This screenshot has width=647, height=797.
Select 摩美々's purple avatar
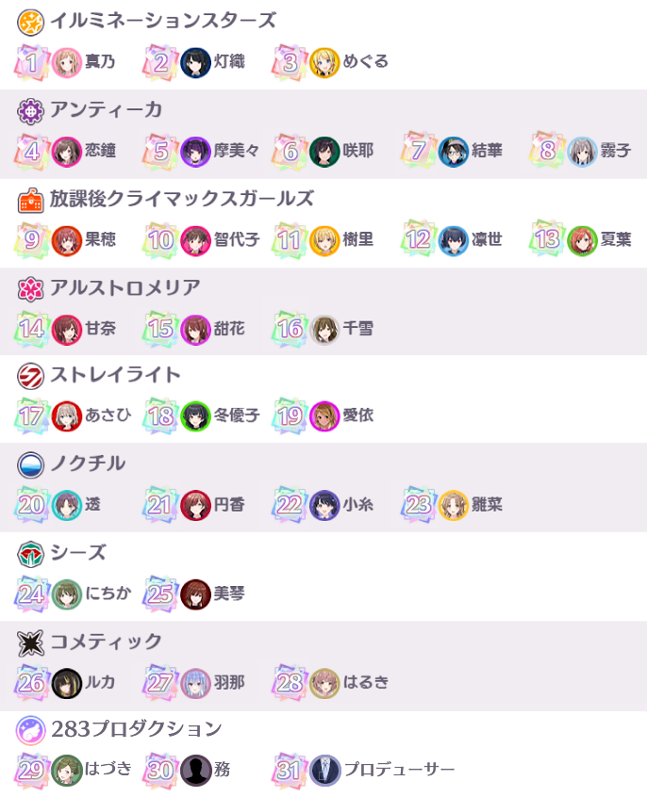(195, 152)
